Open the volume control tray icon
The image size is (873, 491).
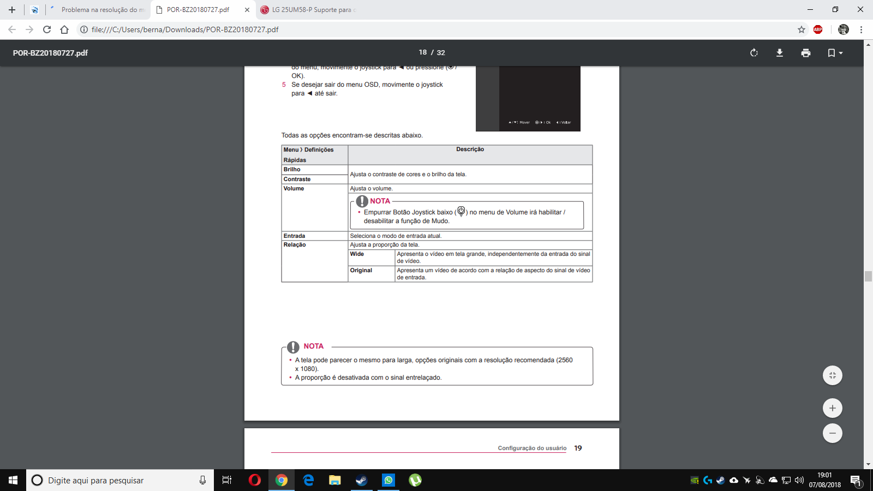[799, 480]
